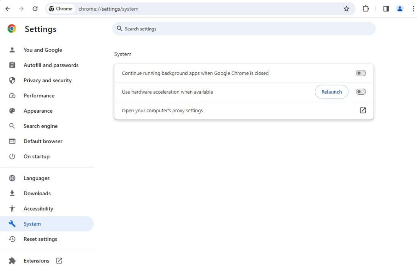Enable continue running background apps toggle
Viewport: 417px width, 266px height.
point(360,73)
